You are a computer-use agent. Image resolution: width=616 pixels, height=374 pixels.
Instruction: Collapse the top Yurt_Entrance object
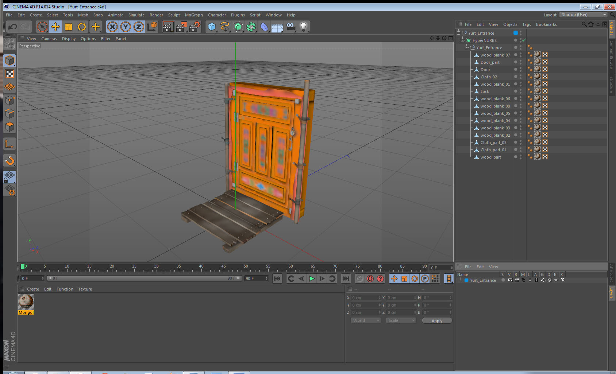(x=459, y=33)
